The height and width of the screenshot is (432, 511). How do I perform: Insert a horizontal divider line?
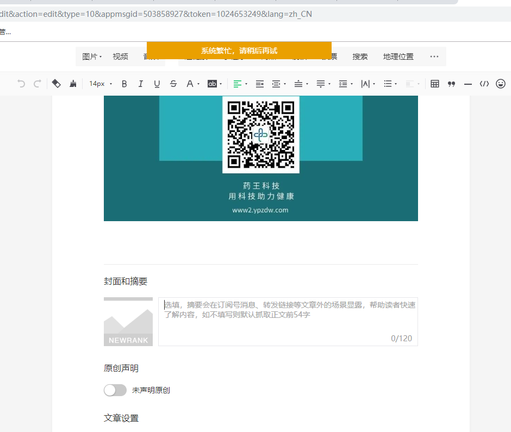(x=468, y=84)
